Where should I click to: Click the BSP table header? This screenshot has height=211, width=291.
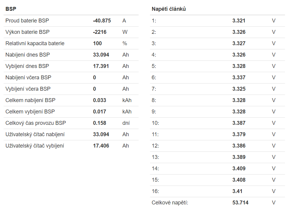pyautogui.click(x=11, y=9)
